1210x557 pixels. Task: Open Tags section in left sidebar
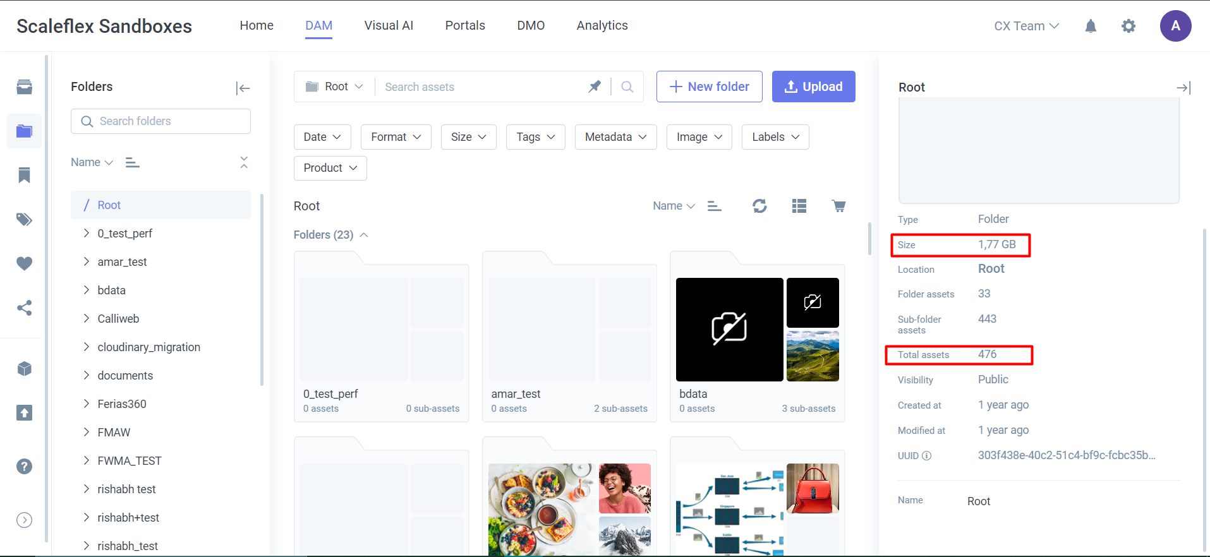[24, 220]
